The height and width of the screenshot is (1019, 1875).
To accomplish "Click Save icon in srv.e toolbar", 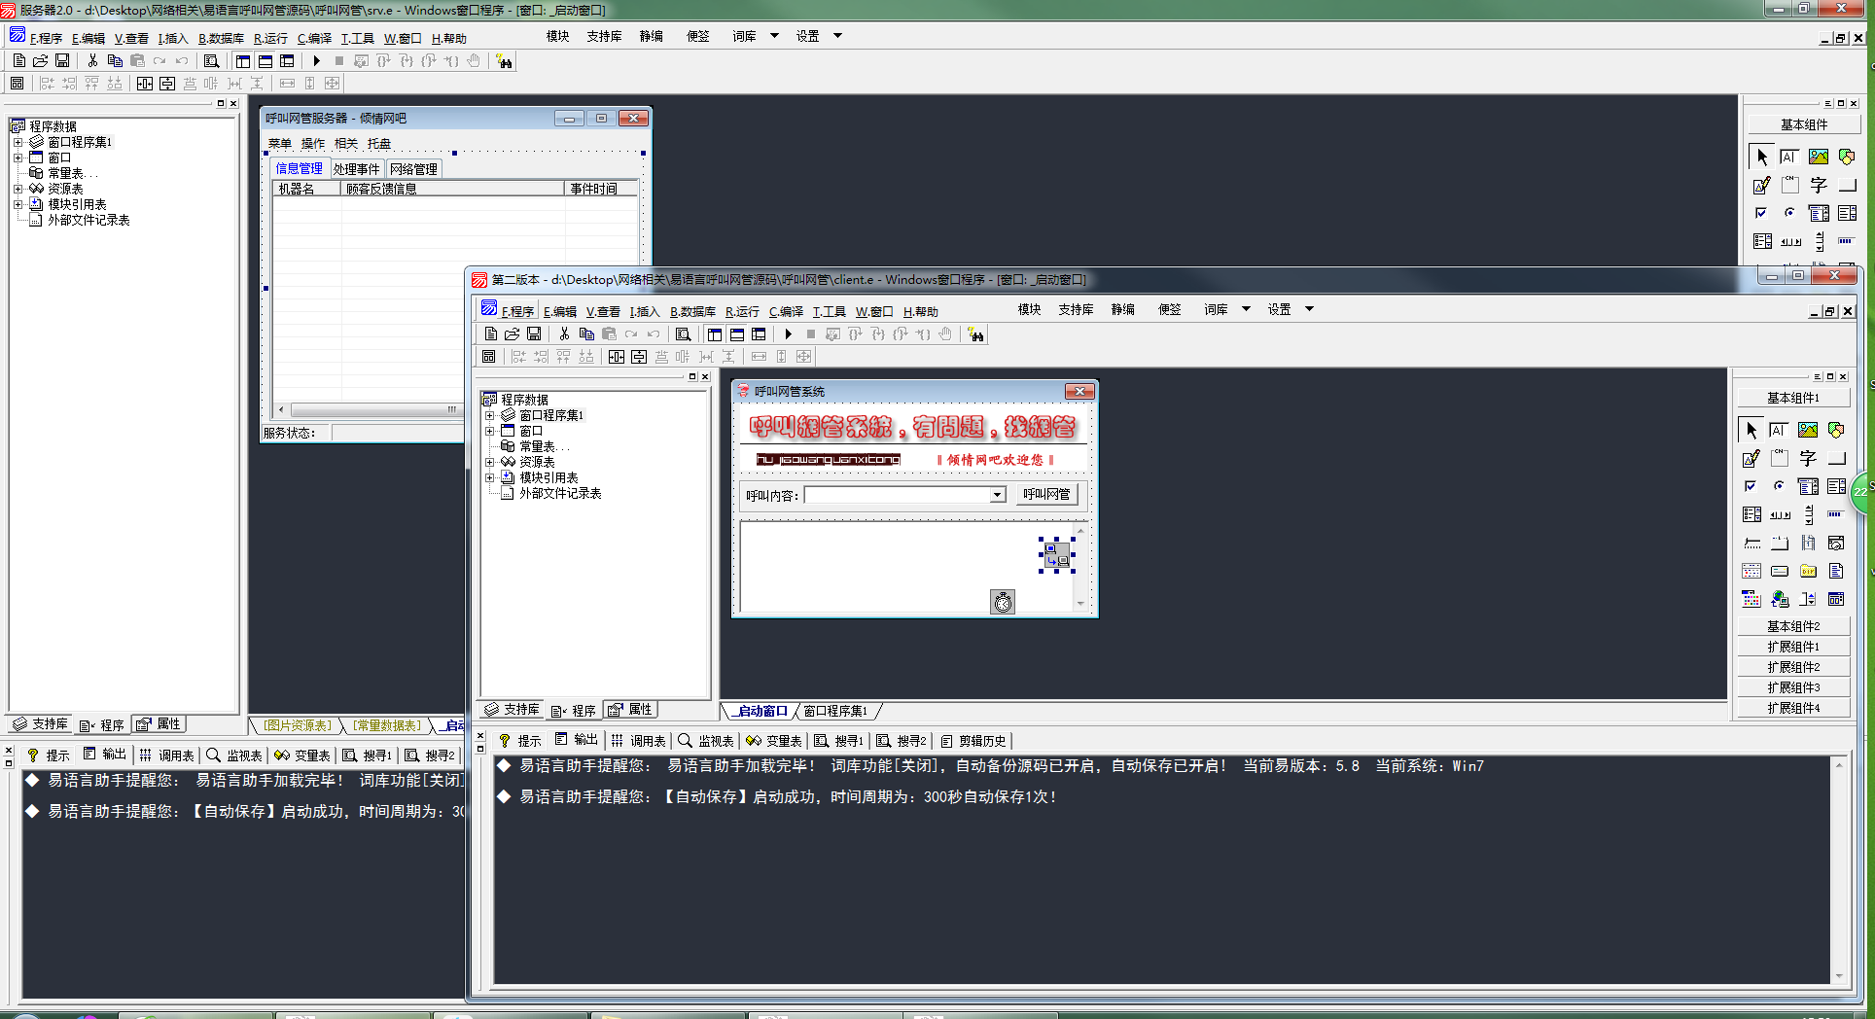I will (x=62, y=61).
